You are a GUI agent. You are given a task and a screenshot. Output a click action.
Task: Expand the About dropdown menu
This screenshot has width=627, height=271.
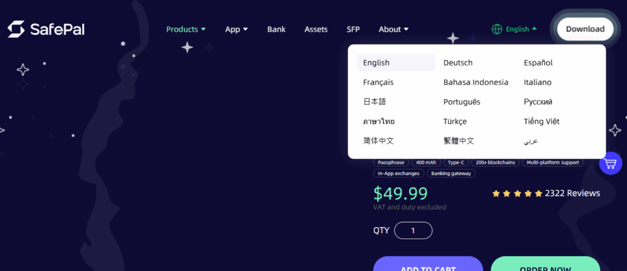click(x=393, y=29)
